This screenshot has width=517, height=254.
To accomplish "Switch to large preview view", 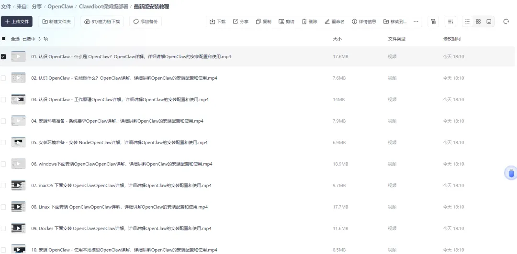I will click(x=489, y=21).
